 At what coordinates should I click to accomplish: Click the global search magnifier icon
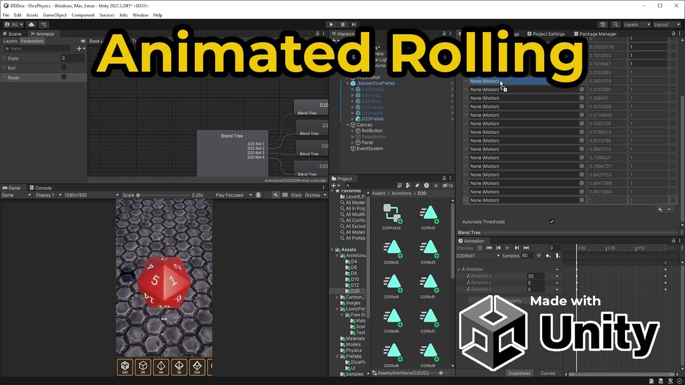pyautogui.click(x=616, y=25)
